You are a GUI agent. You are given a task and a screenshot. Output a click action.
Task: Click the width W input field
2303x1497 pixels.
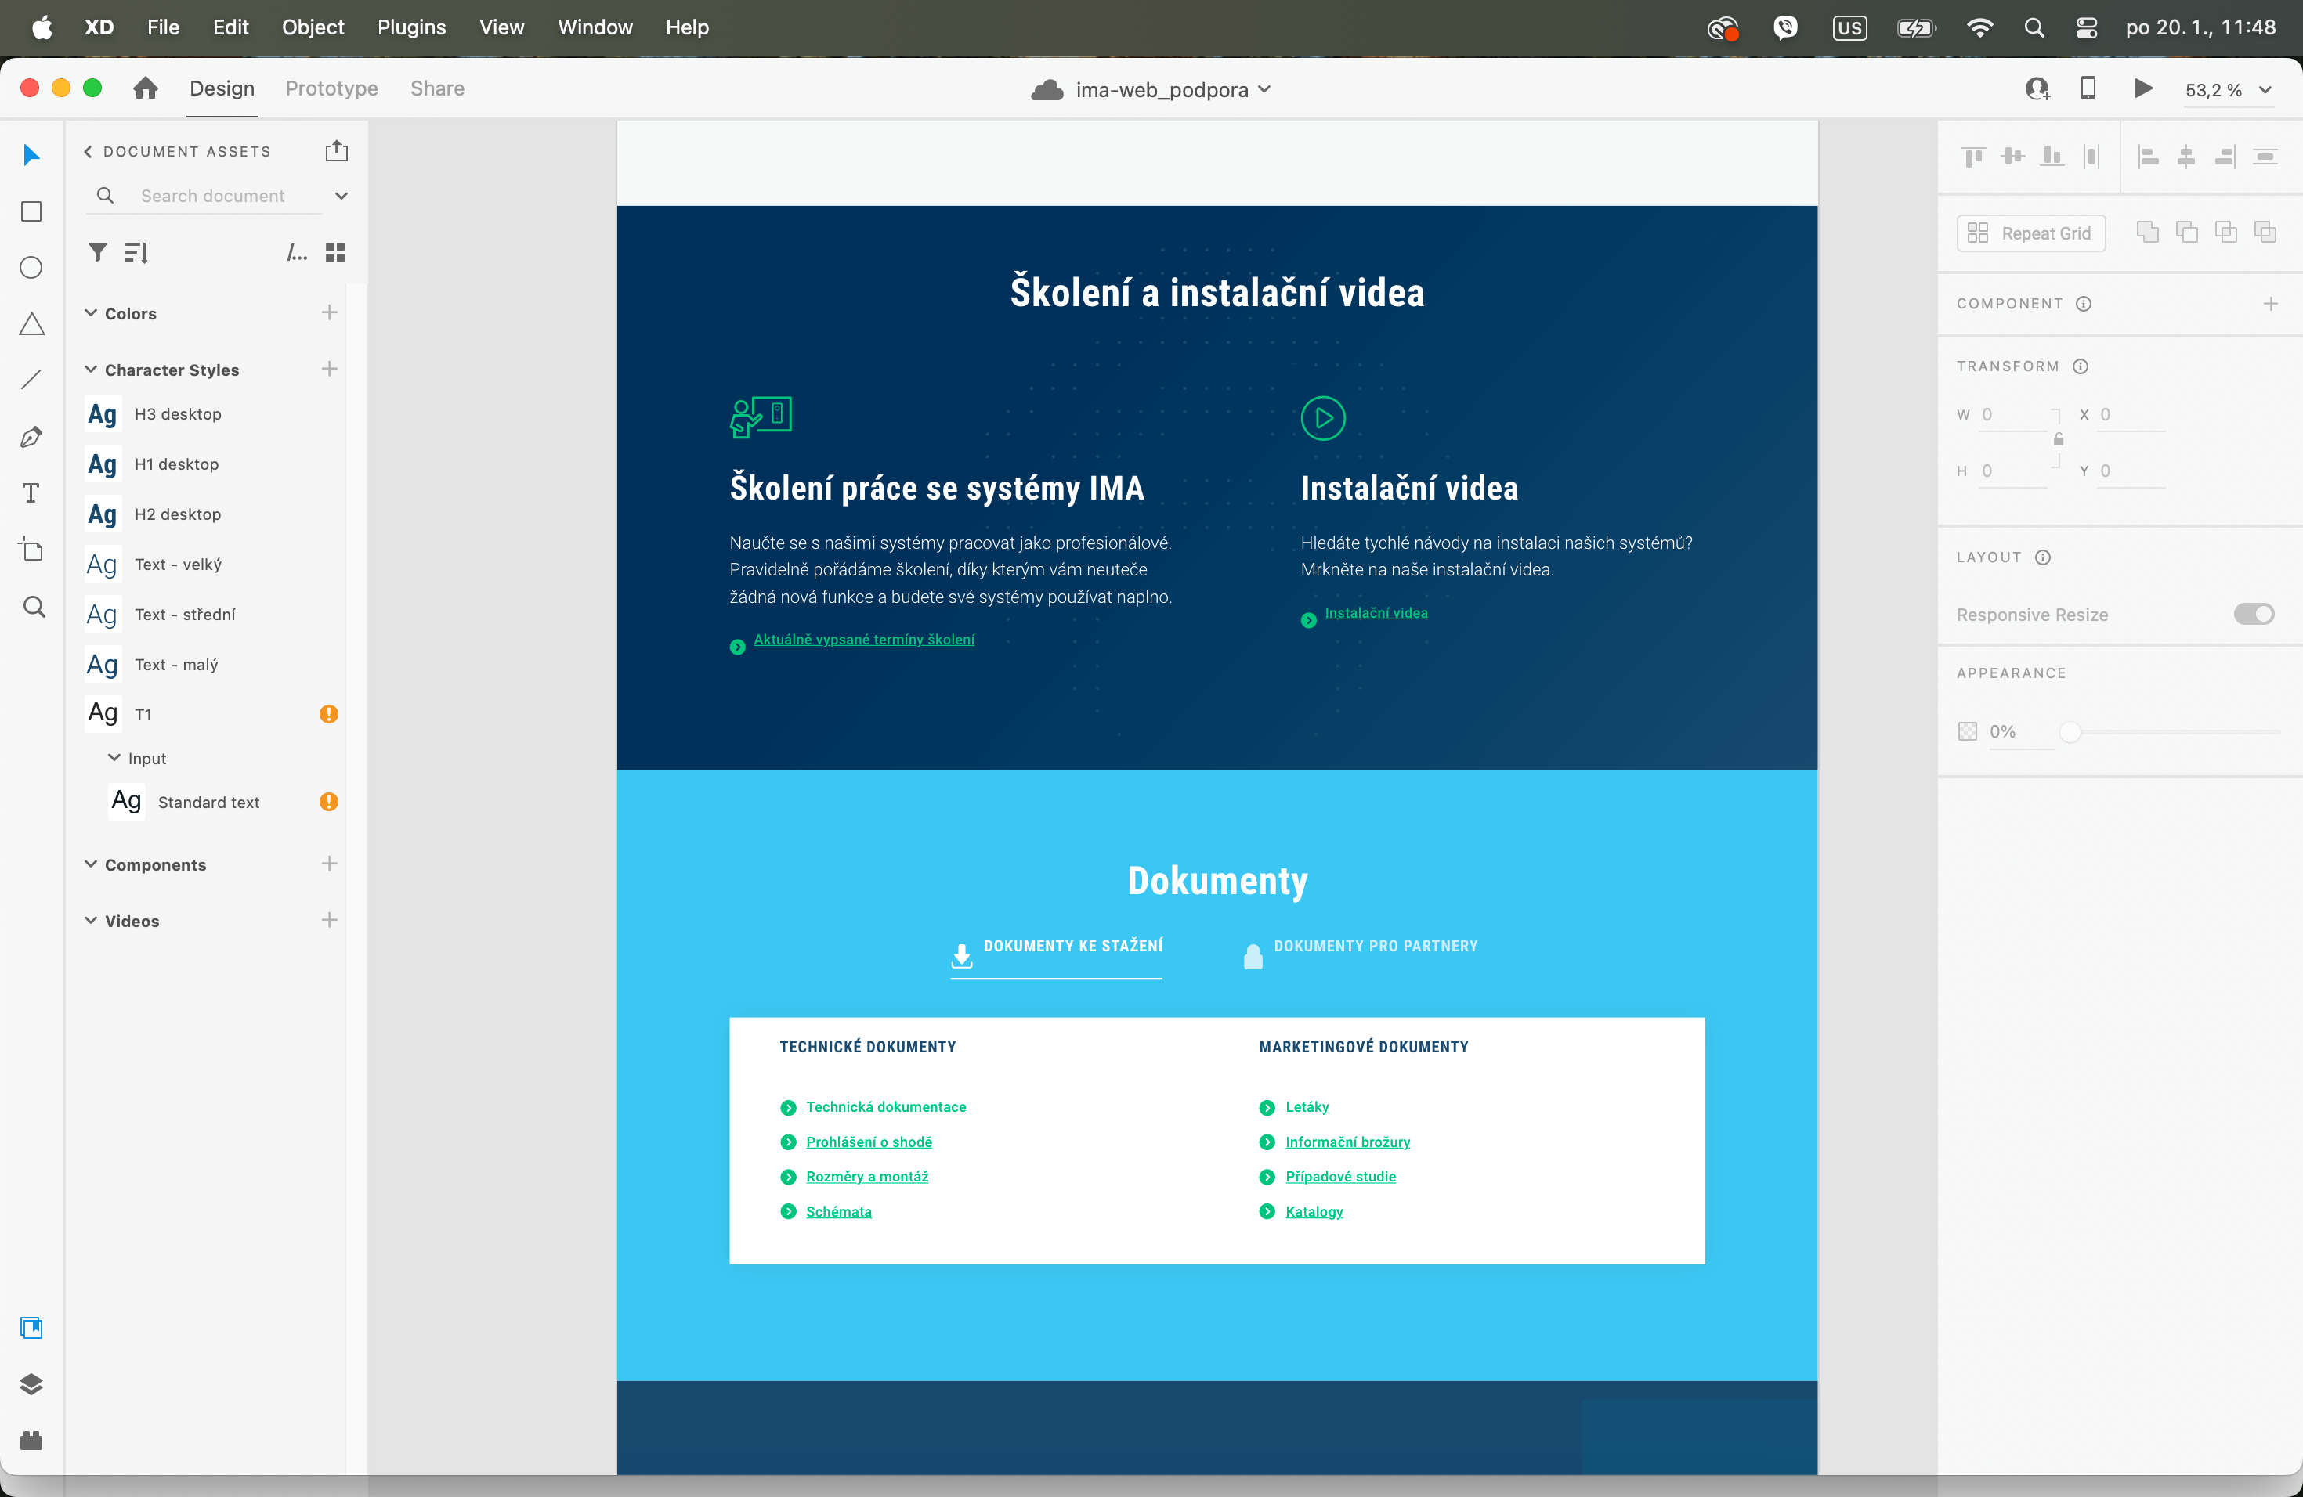pyautogui.click(x=2012, y=415)
